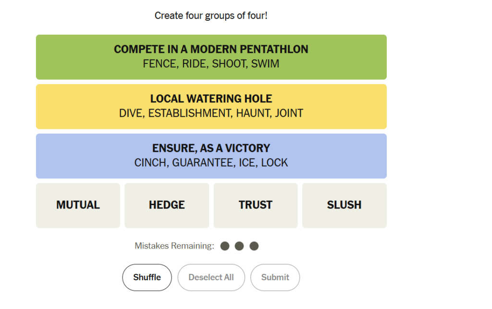
Task: Click the green COMPETE IN A MODERN PENTATHLON heading
Action: point(211,49)
